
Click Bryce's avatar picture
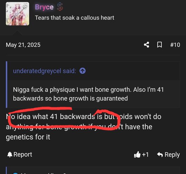(x=17, y=14)
